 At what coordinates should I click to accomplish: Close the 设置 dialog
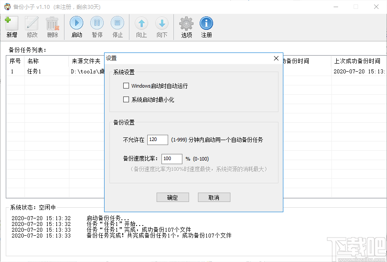pyautogui.click(x=276, y=58)
